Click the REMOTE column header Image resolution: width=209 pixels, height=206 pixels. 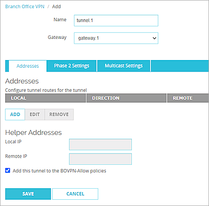pos(188,98)
